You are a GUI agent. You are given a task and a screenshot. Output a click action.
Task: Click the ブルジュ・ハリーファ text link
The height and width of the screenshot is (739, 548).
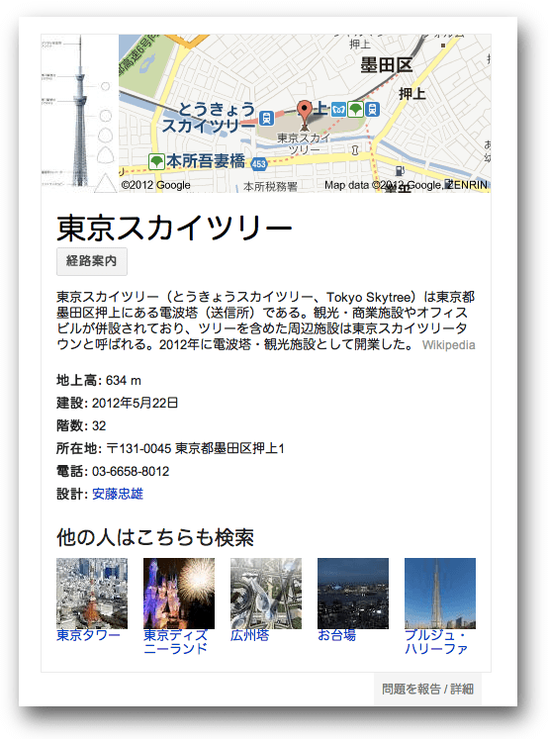pyautogui.click(x=436, y=642)
